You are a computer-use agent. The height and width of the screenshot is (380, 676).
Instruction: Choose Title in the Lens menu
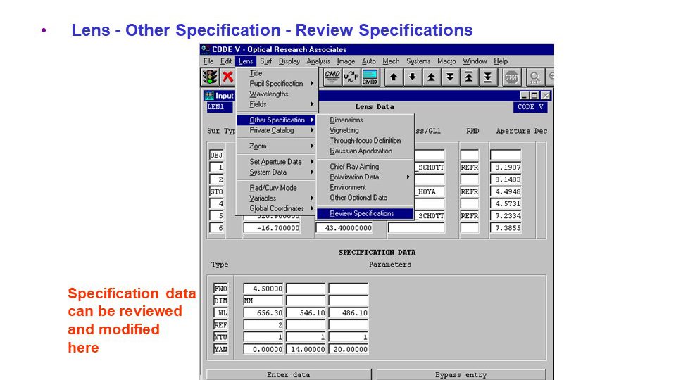click(276, 73)
